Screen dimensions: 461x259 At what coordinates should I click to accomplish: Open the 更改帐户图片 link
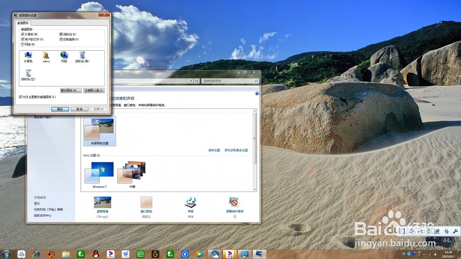click(x=43, y=117)
